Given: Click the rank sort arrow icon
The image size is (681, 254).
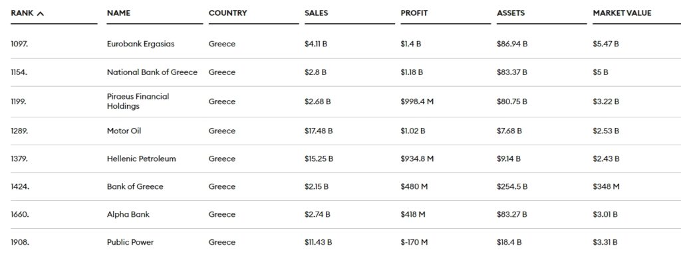Looking at the screenshot, I should pos(41,13).
